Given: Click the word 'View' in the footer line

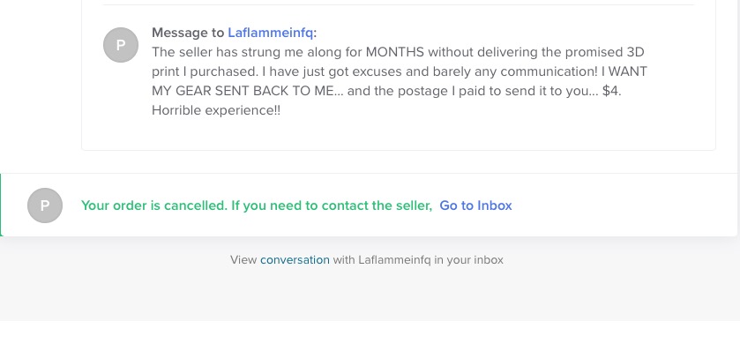Looking at the screenshot, I should (243, 260).
